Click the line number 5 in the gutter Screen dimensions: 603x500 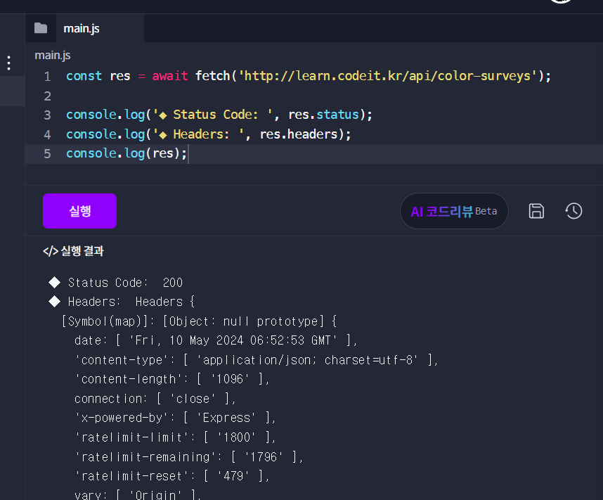pyautogui.click(x=47, y=154)
